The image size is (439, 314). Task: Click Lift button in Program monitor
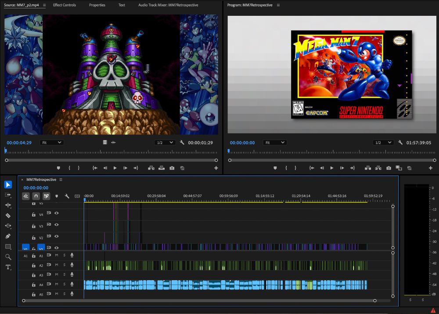pyautogui.click(x=368, y=168)
